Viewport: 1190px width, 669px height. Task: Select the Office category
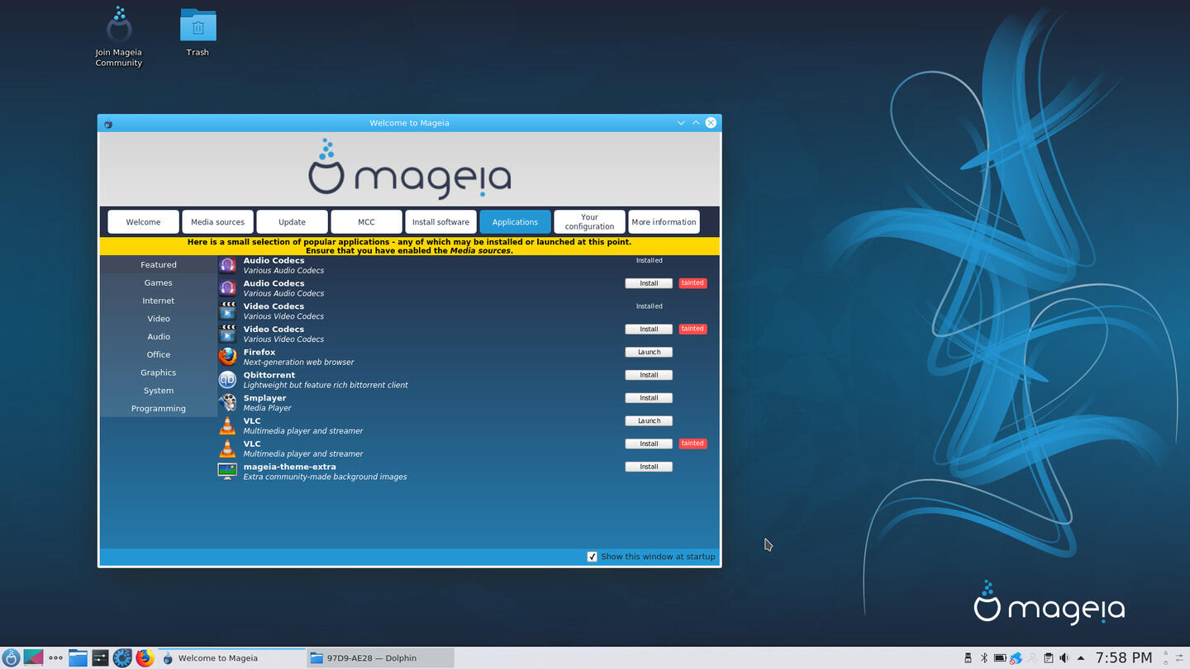coord(159,354)
